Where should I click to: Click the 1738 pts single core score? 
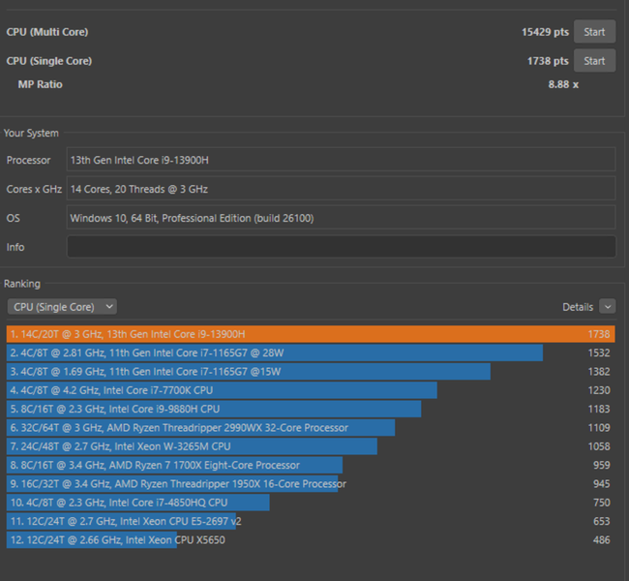(x=548, y=61)
